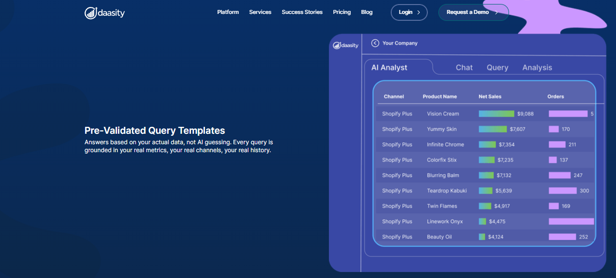Select the Vision Cream product cell
This screenshot has width=616, height=278.
pyautogui.click(x=443, y=114)
